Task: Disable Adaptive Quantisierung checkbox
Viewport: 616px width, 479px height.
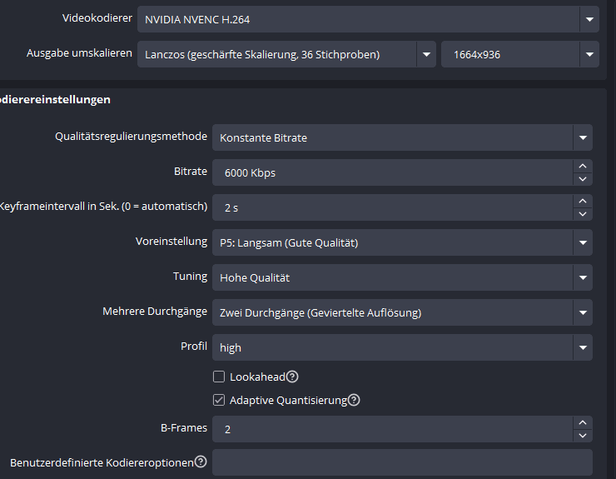Action: point(219,400)
